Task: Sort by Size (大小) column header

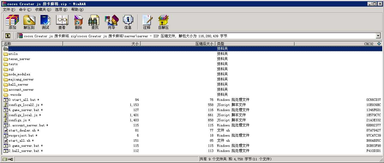Action: coord(102,44)
